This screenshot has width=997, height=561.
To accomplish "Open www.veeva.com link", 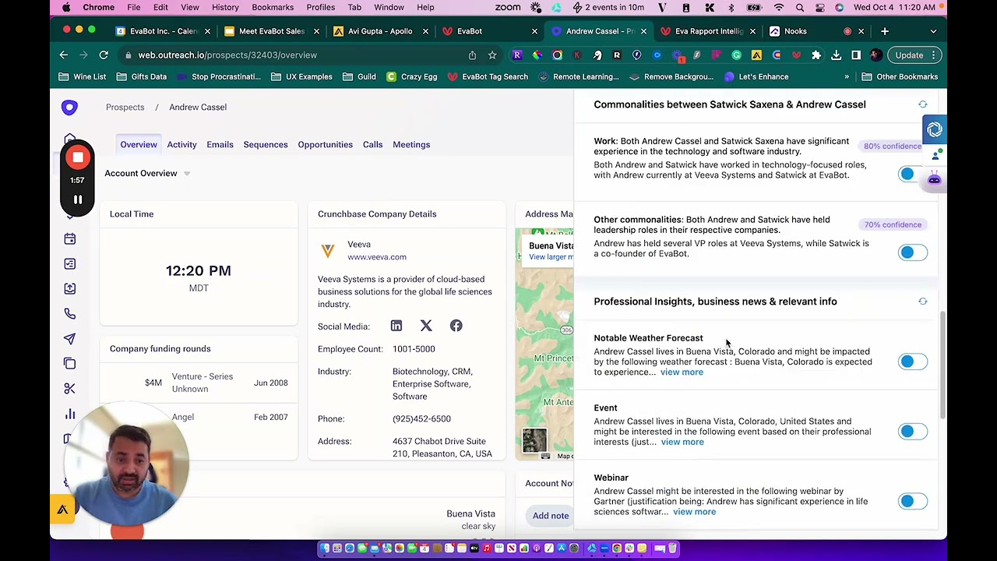I will pyautogui.click(x=377, y=257).
